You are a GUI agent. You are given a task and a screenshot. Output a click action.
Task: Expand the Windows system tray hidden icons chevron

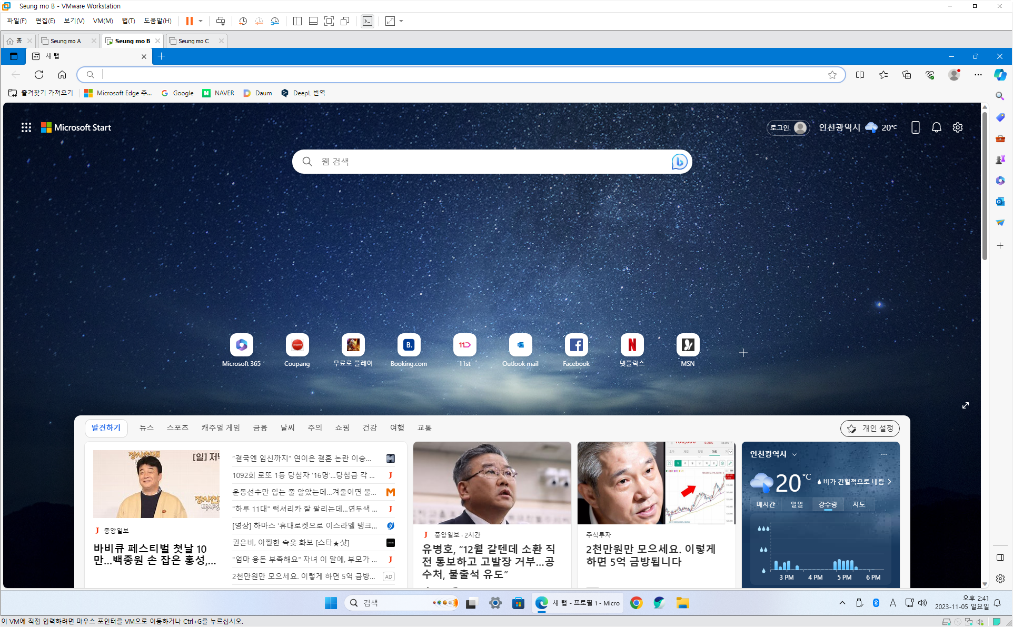842,603
